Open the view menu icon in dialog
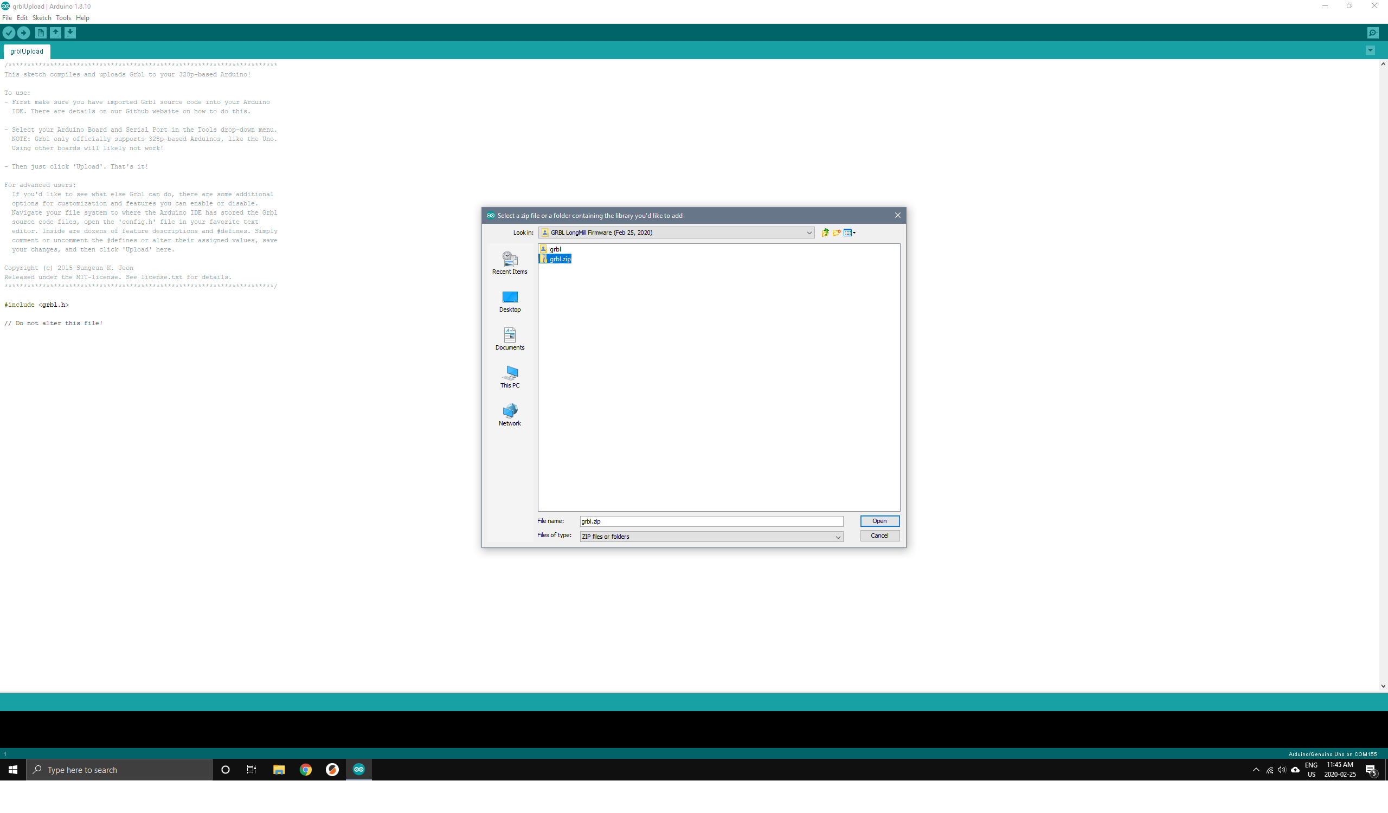The height and width of the screenshot is (813, 1388). [x=850, y=233]
